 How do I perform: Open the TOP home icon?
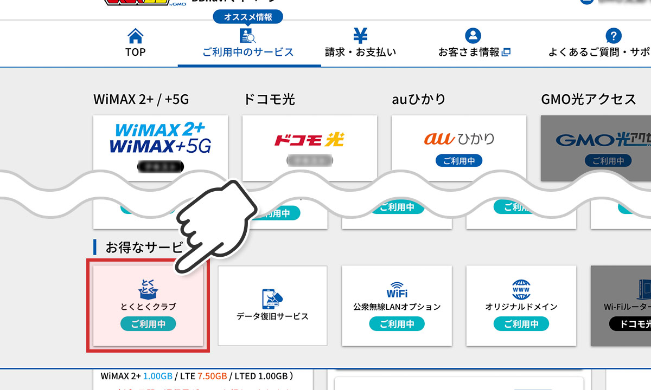pyautogui.click(x=135, y=36)
